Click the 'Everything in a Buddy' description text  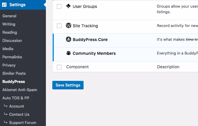(177, 53)
